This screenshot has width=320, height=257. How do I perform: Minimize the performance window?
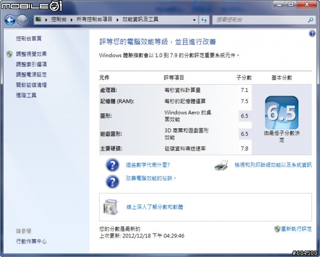(279, 4)
